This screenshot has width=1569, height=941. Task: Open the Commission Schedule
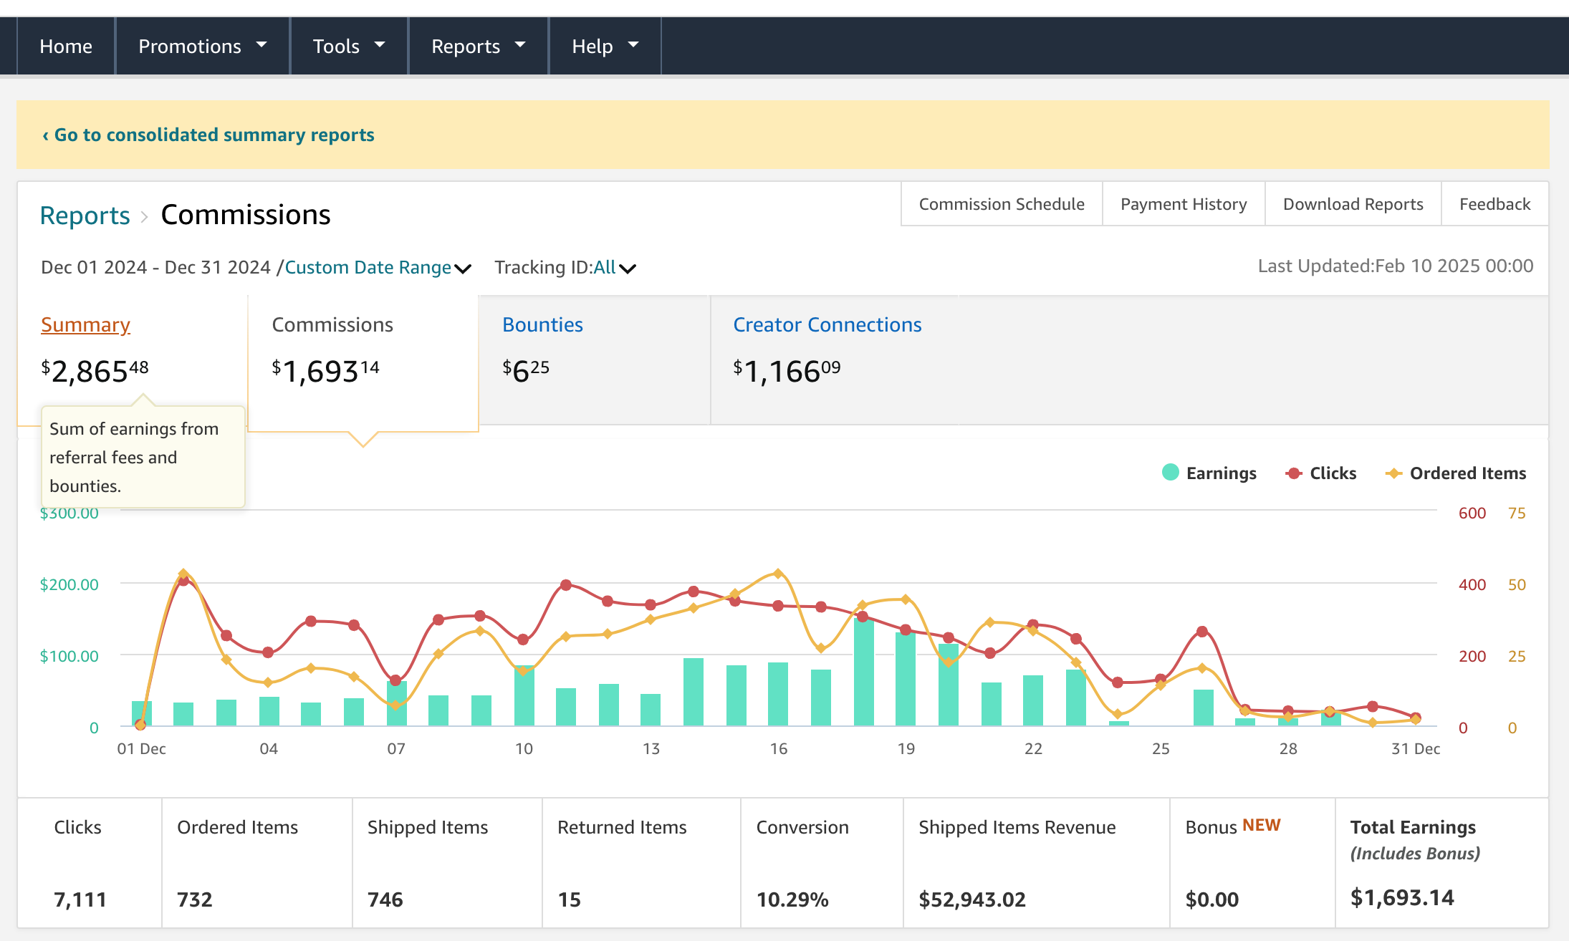pos(1001,204)
